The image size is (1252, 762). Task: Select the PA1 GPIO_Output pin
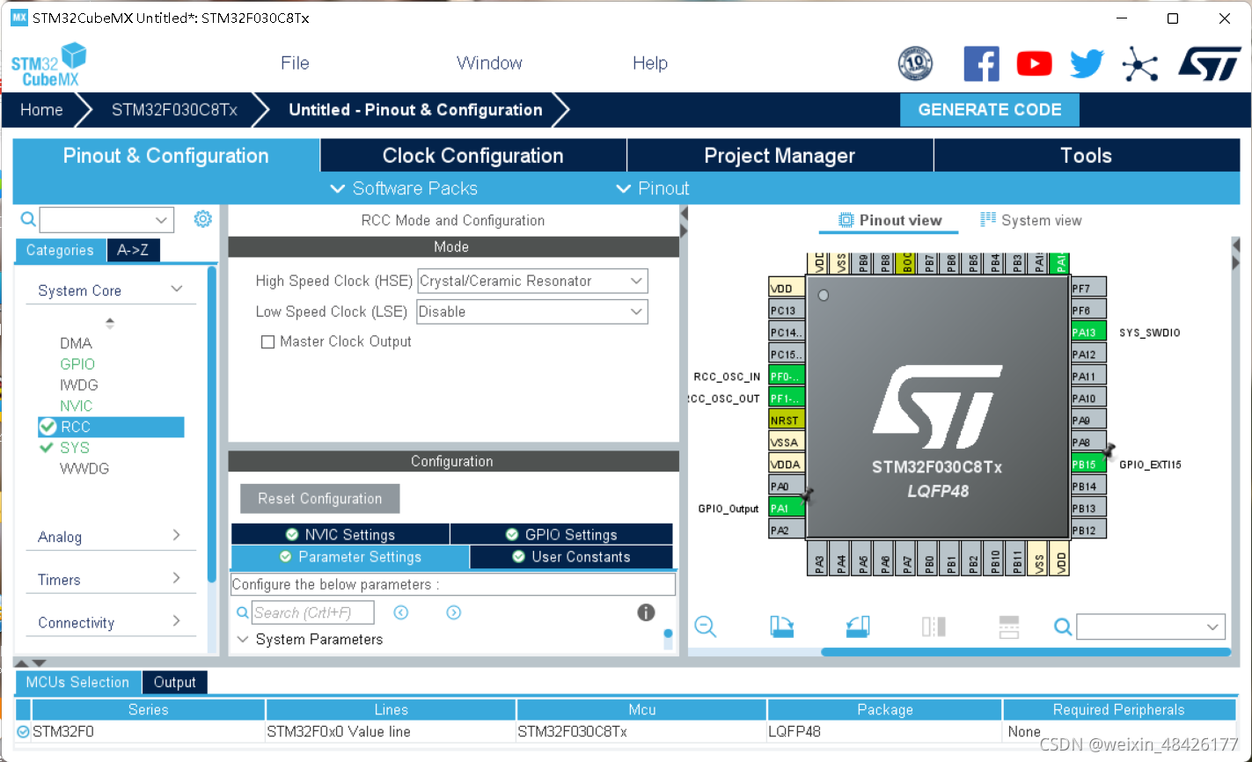(787, 508)
